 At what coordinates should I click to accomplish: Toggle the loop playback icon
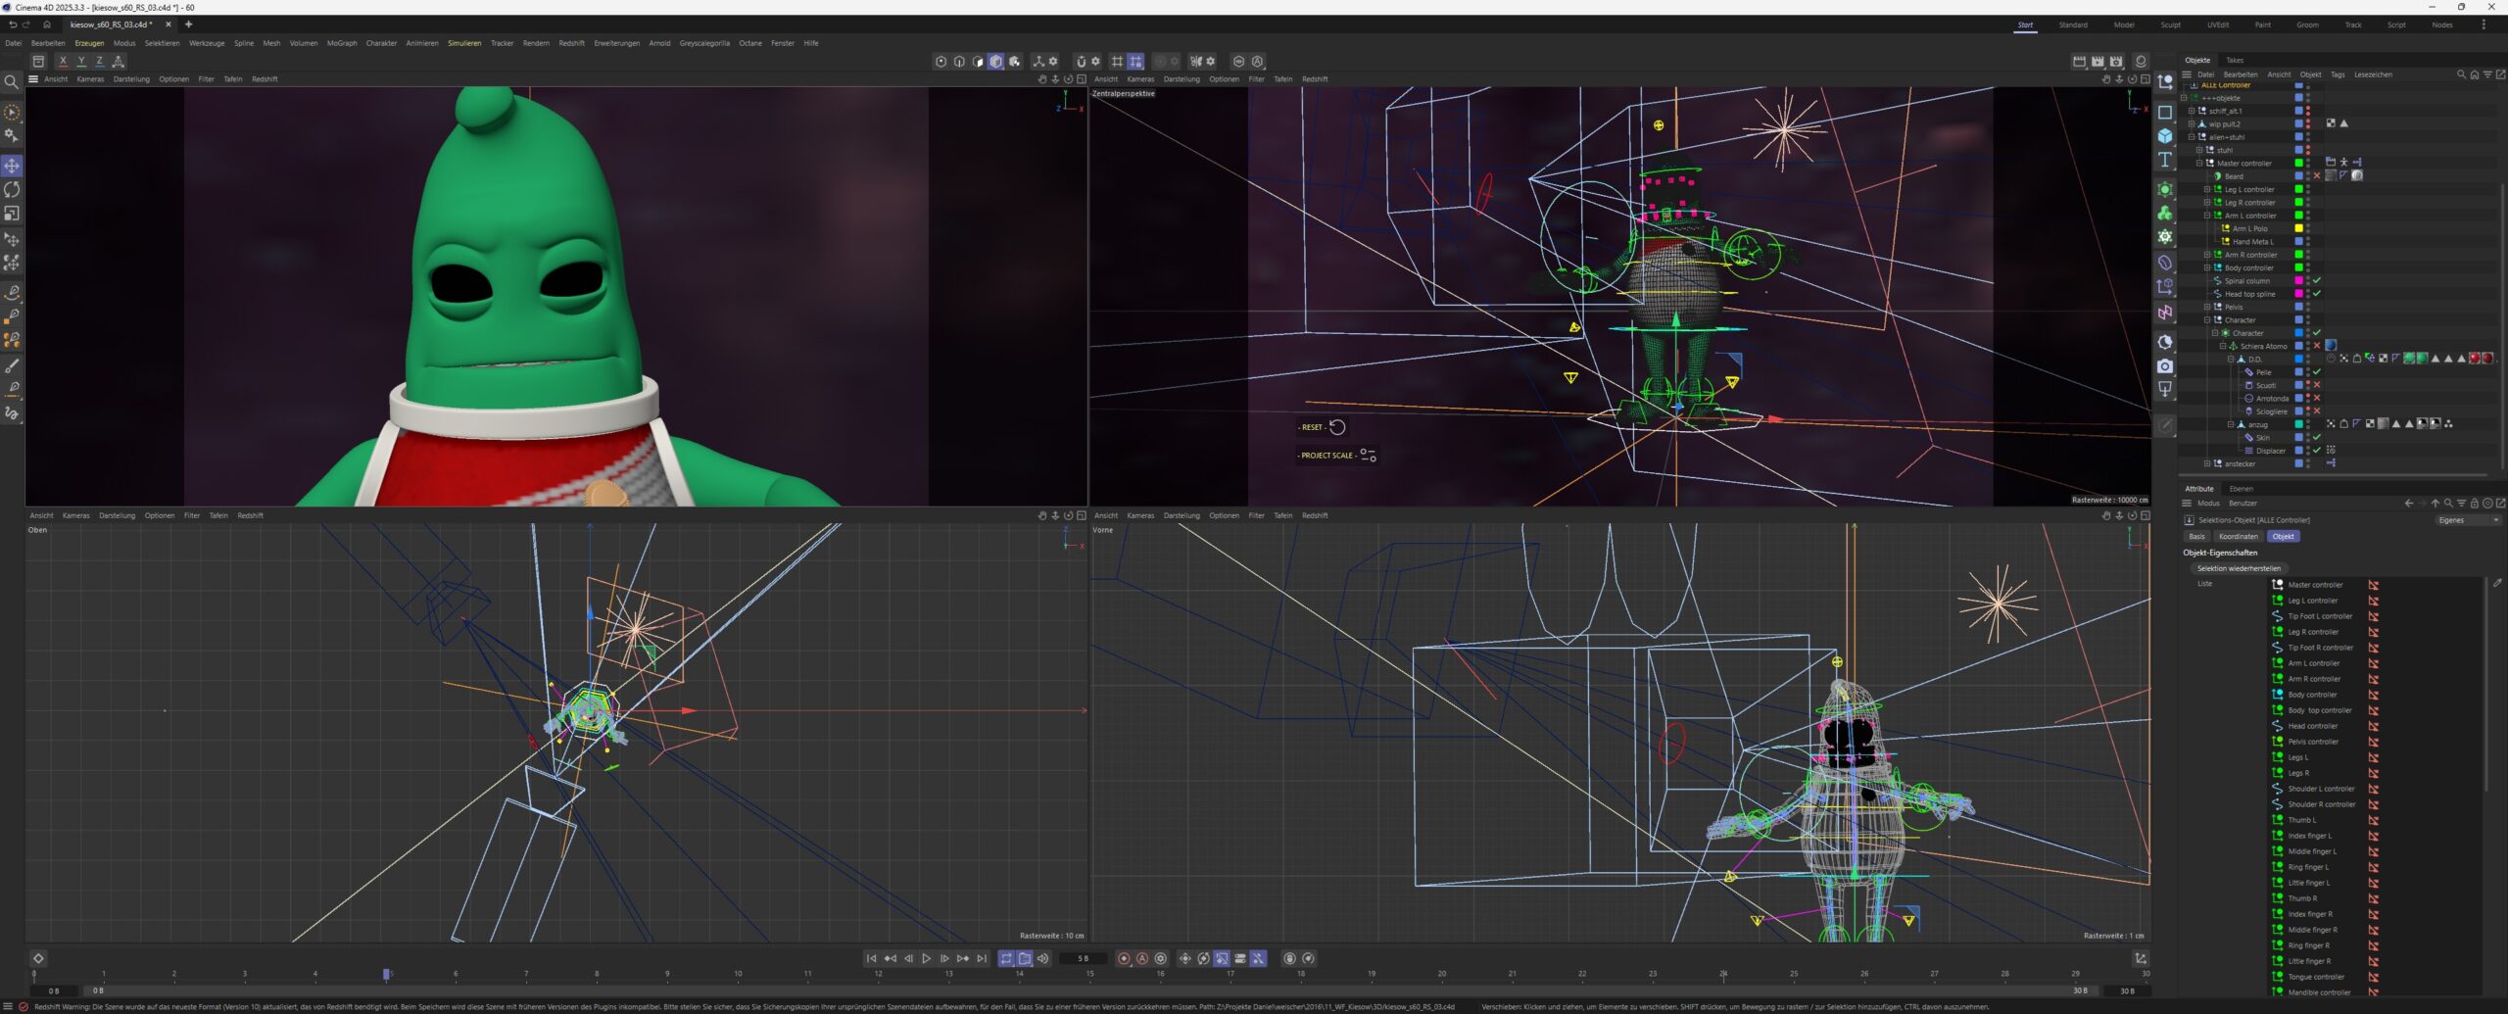coord(1006,958)
